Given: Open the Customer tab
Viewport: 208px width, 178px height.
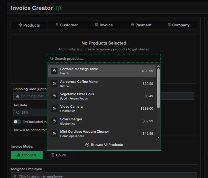Looking at the screenshot, I should point(66,25).
